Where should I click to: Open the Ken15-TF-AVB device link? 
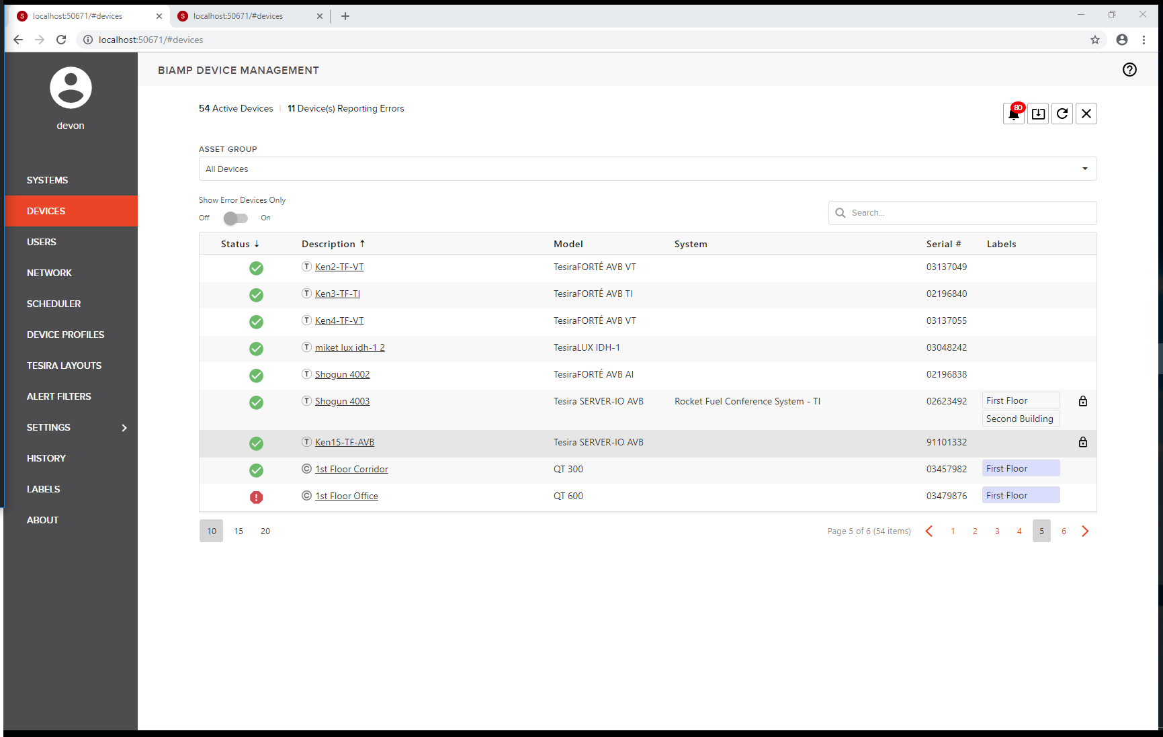click(x=345, y=442)
